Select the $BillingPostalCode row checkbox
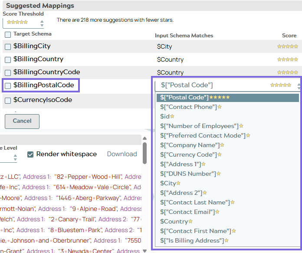This screenshot has width=302, height=253. tap(8, 86)
